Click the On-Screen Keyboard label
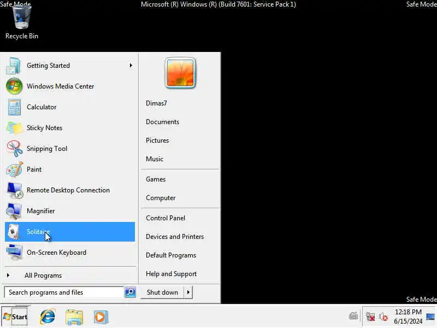 coord(57,253)
